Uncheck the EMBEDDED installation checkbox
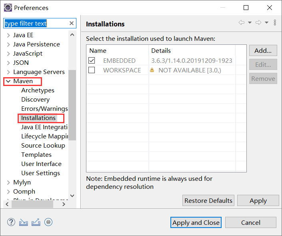This screenshot has height=236, width=282. point(92,60)
